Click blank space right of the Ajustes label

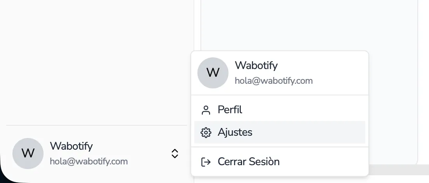[311, 133]
